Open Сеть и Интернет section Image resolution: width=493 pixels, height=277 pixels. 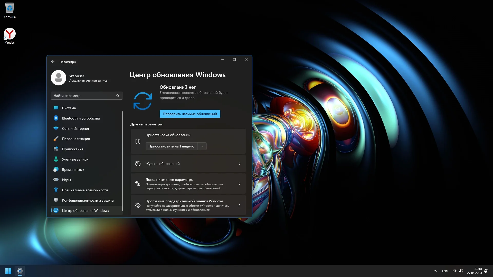[x=75, y=128]
